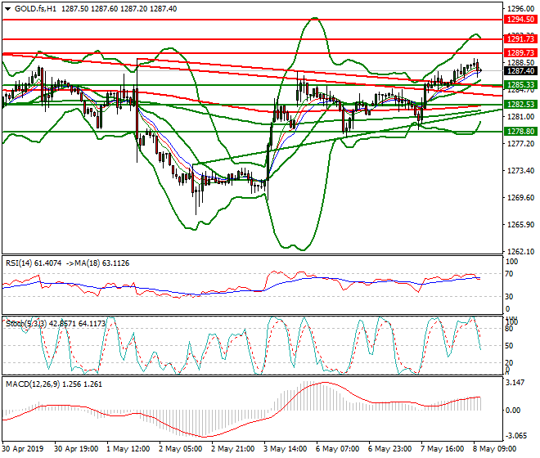Click the 7 May 16:00 time axis label
This screenshot has width=540, height=458.
tap(442, 449)
